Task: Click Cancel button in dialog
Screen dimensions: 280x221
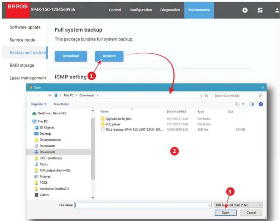Action: pyautogui.click(x=251, y=213)
